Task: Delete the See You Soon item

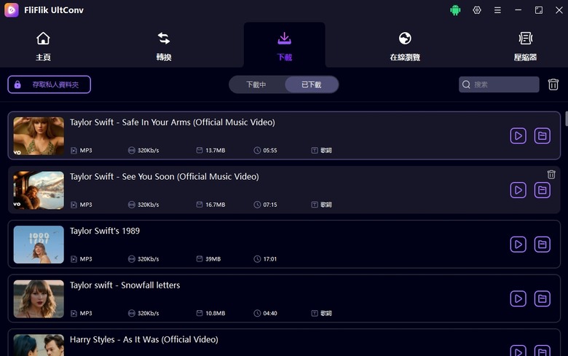Action: coord(551,175)
